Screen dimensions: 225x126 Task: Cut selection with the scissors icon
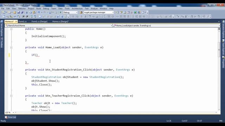coord(27,13)
